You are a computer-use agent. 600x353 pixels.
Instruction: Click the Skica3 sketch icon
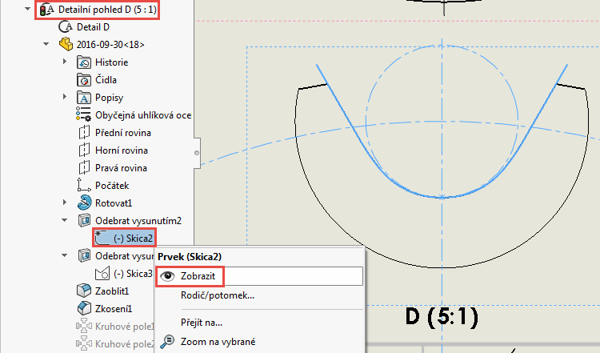(x=102, y=273)
